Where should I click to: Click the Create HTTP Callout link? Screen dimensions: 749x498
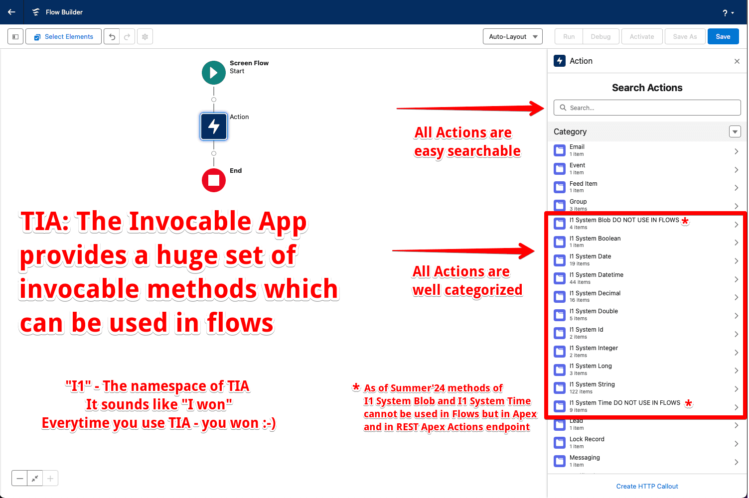647,487
